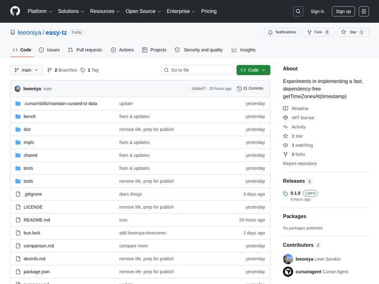Switch to the Actions tab

tap(122, 50)
